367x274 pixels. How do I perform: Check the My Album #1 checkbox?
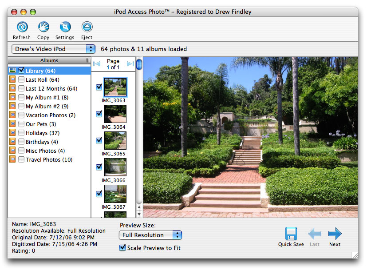[21, 97]
